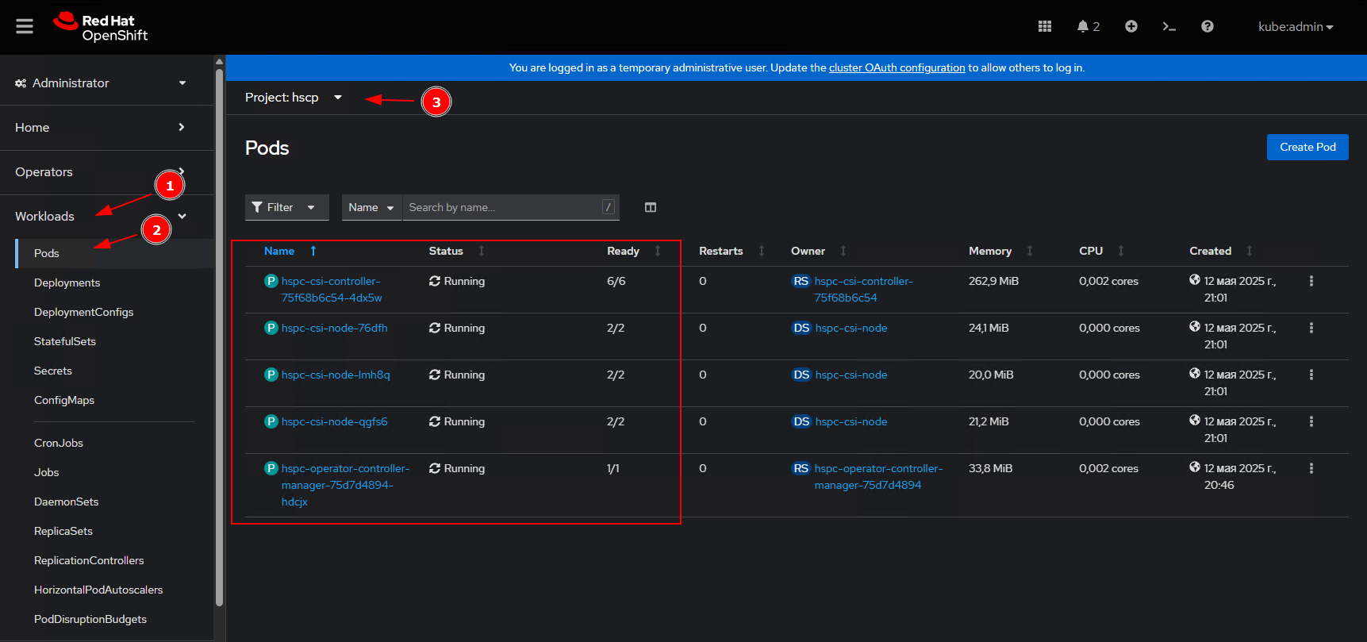Open kebab menu for hspc-csi-controller pod
1367x642 pixels.
coord(1311,281)
